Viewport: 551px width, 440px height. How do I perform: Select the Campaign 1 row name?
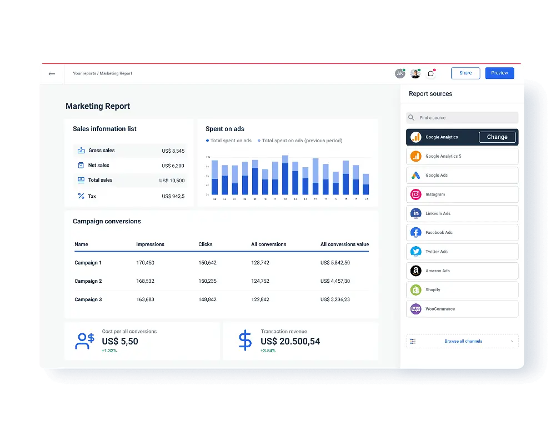click(88, 263)
